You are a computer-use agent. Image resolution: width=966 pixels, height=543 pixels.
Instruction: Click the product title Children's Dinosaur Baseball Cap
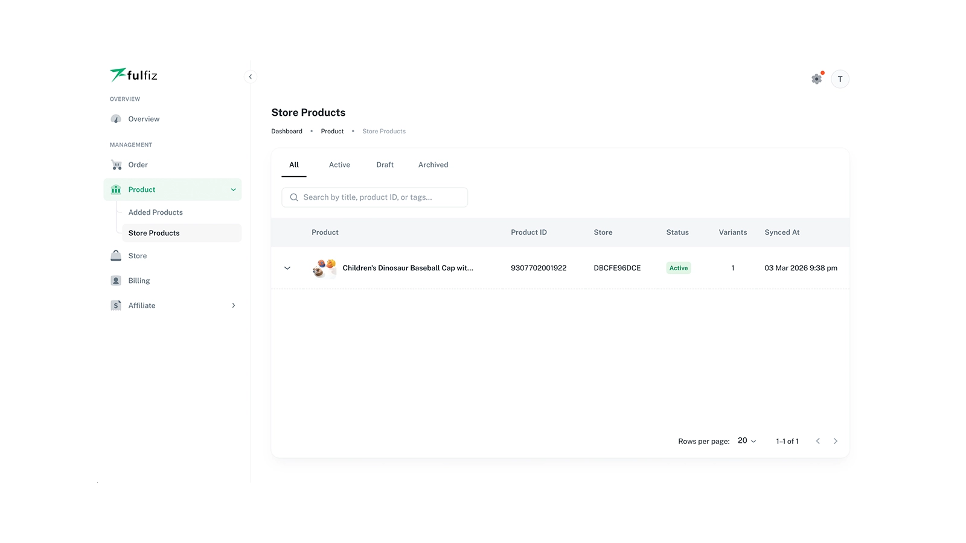coord(408,268)
